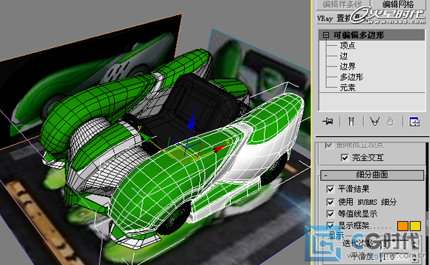
Task: Toggle the 平滑结果 checkbox
Action: 330,189
